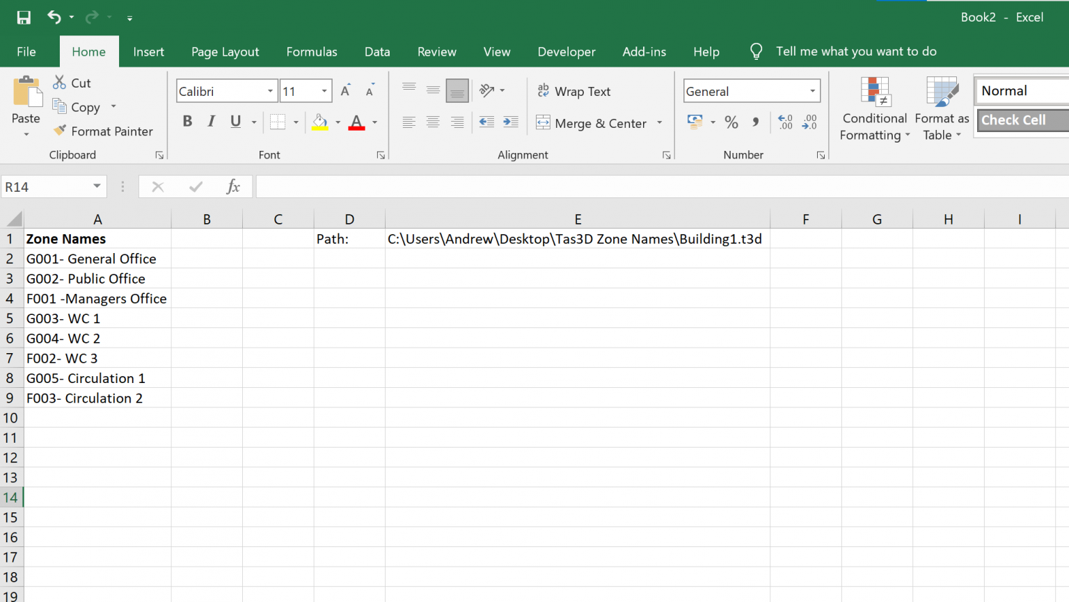Open the Number Format dropdown showing General
The height and width of the screenshot is (602, 1069).
[x=811, y=91]
